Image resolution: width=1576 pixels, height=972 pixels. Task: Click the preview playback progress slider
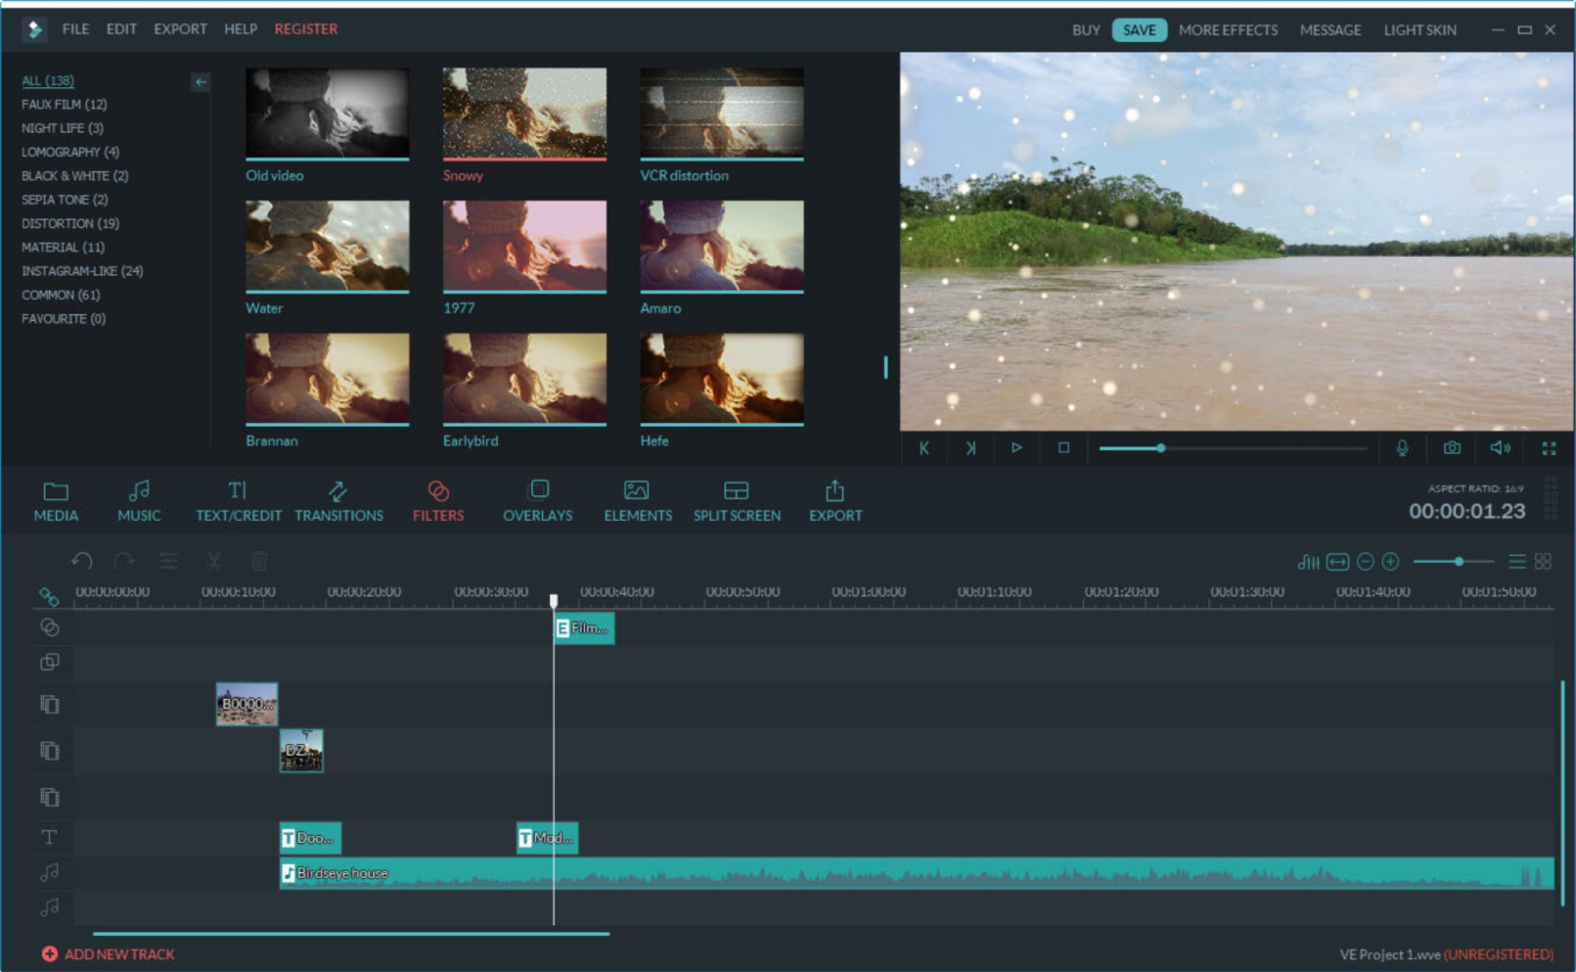(x=1233, y=448)
